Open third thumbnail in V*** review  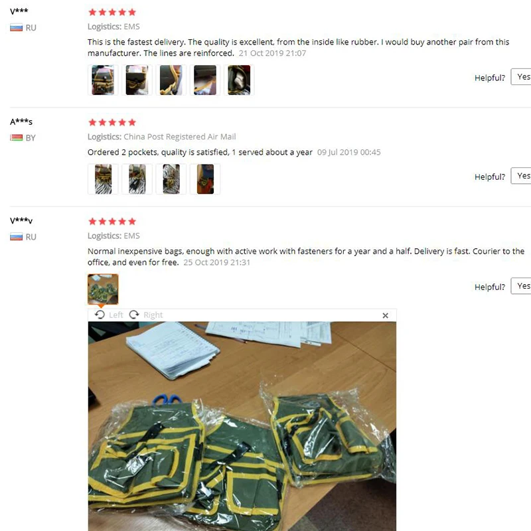point(171,80)
